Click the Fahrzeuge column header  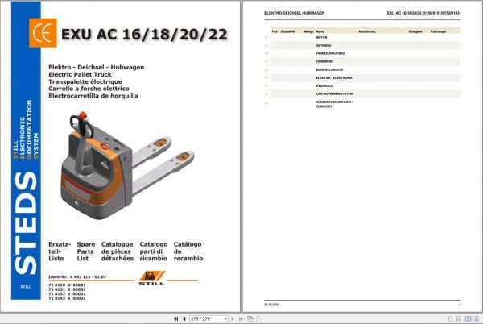point(439,31)
